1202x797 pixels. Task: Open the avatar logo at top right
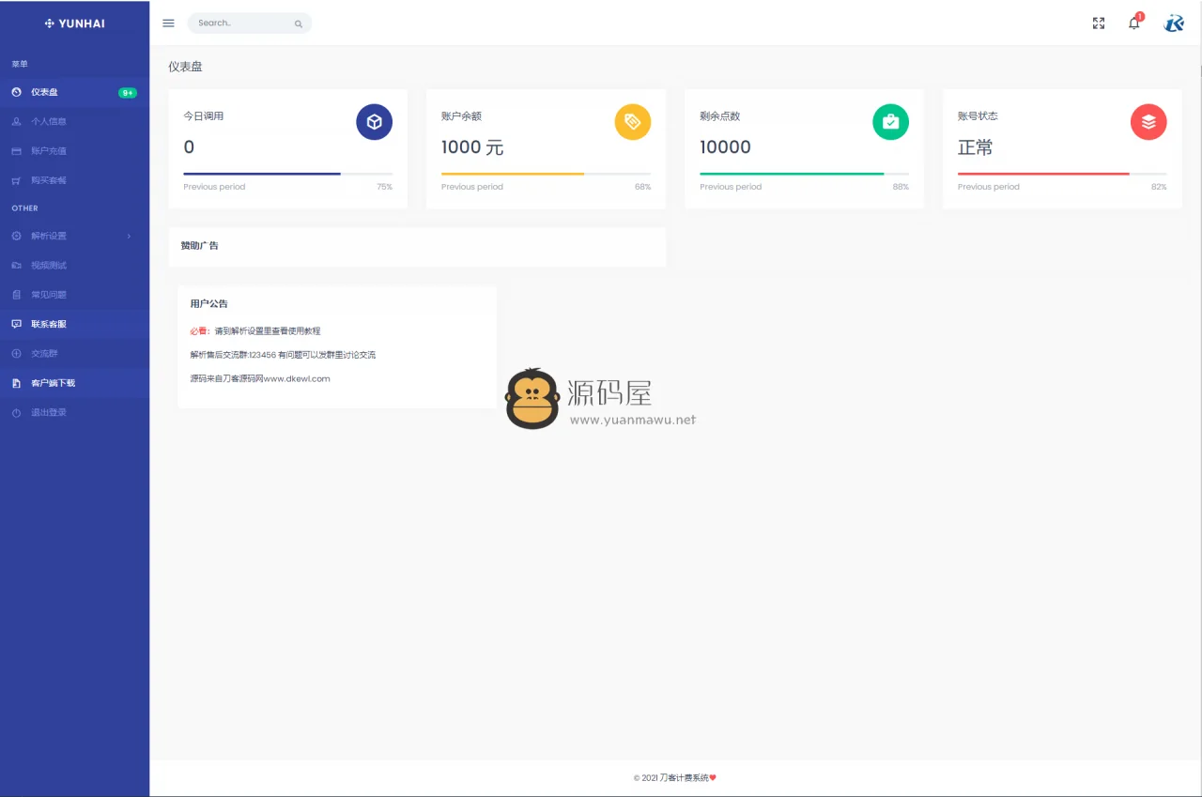tap(1174, 23)
